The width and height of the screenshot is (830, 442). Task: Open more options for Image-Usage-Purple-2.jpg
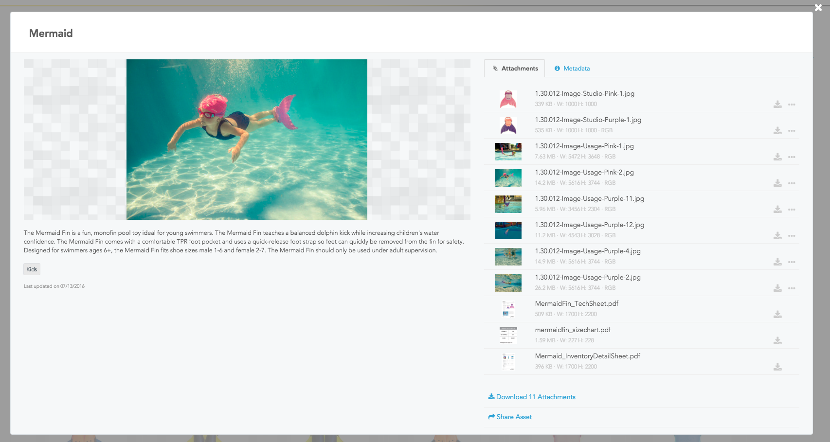[x=792, y=288]
